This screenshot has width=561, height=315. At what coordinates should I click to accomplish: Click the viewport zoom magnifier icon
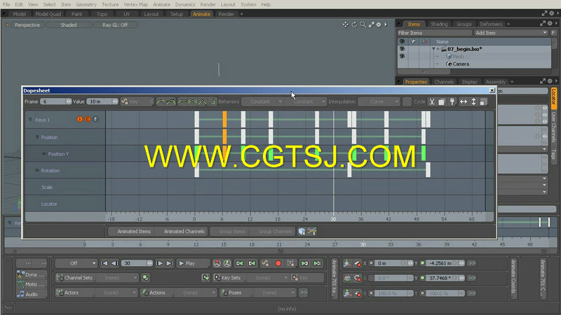(363, 24)
